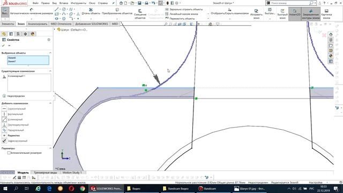Add Collinear relation (Коллинеарный)
343x193 pixels.
coord(12,120)
